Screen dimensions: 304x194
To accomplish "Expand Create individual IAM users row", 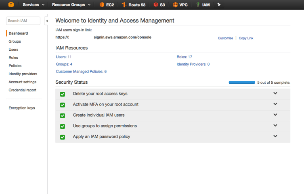I will (275, 115).
